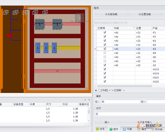Pin the bottom cable list panel
Viewport: 165px width, 132px height.
click(85, 100)
